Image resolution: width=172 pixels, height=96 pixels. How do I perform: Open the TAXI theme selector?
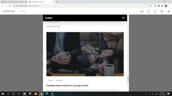tap(22, 11)
